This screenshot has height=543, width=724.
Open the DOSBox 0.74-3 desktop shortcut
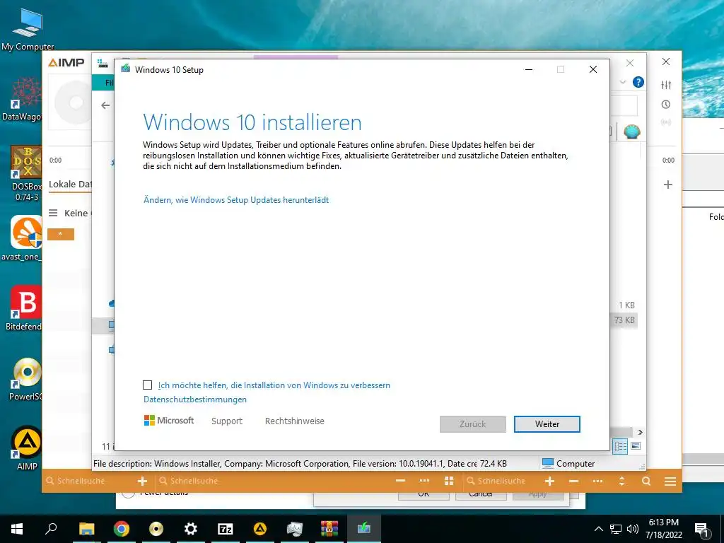(x=26, y=174)
